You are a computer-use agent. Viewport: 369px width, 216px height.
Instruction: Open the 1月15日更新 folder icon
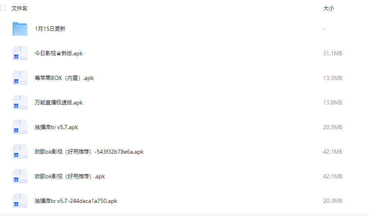tap(20, 29)
